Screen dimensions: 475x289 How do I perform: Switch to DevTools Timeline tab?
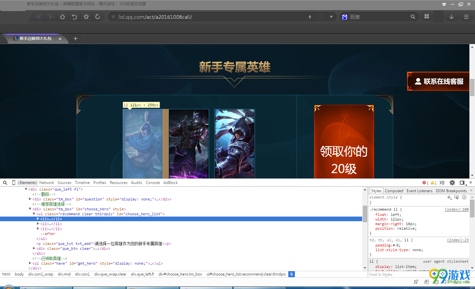click(x=82, y=183)
